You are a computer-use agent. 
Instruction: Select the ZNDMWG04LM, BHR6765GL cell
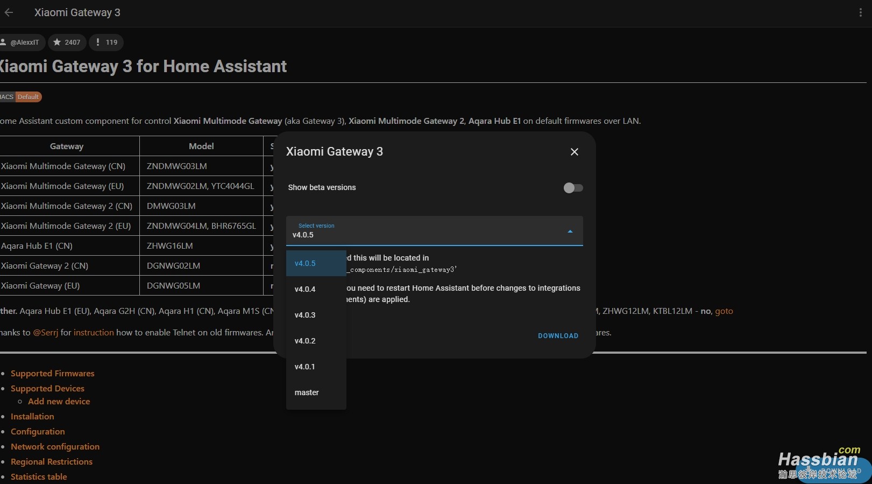(201, 226)
